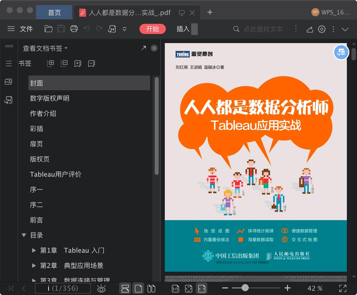Click the undo arrow icon
Image resolution: width=357 pixels, height=295 pixels.
point(87,29)
